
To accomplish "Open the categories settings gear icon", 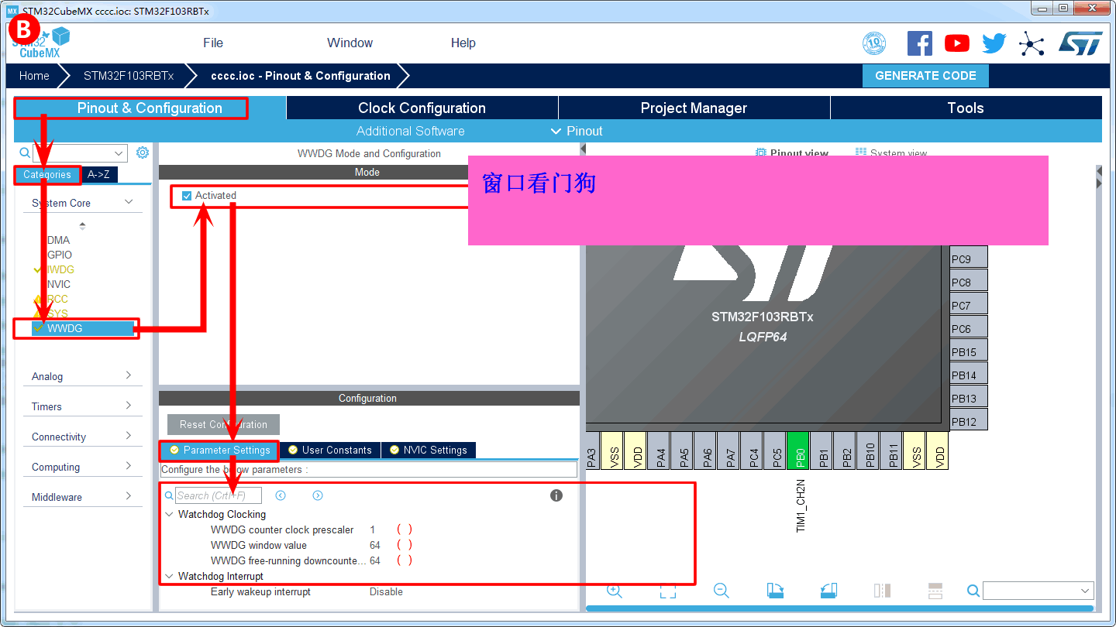I will click(x=143, y=152).
